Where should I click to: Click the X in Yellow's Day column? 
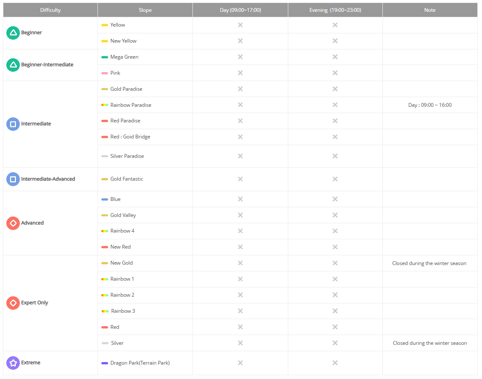[x=240, y=25]
